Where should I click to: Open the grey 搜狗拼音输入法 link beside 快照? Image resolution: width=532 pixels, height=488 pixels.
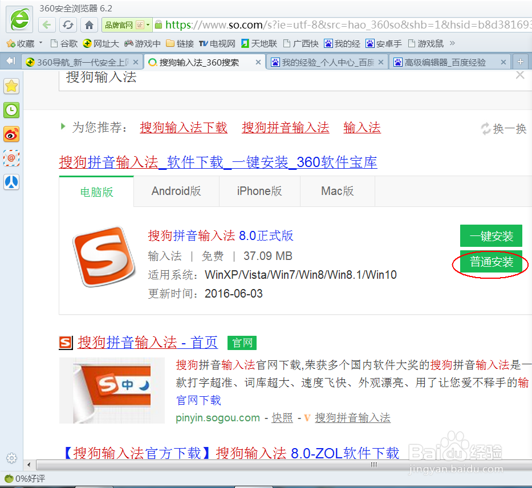point(352,417)
